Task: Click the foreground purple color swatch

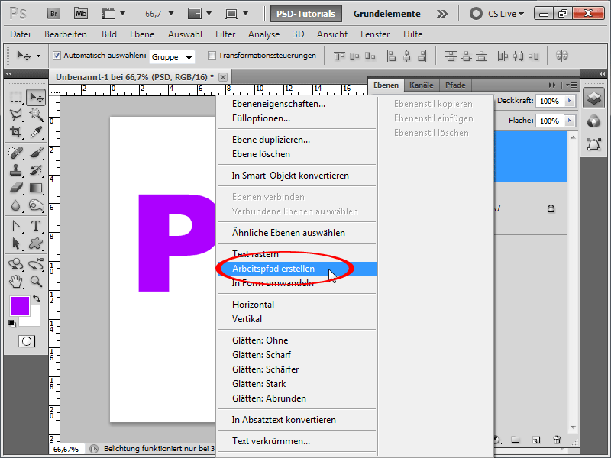Action: pyautogui.click(x=20, y=306)
